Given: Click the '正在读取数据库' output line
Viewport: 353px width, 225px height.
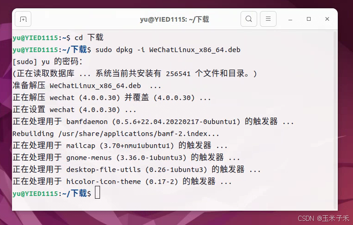Looking at the screenshot, I should point(135,73).
